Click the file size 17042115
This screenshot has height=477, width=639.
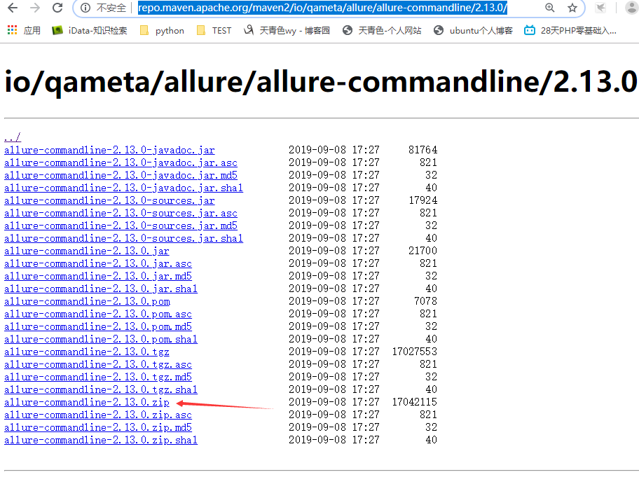415,402
